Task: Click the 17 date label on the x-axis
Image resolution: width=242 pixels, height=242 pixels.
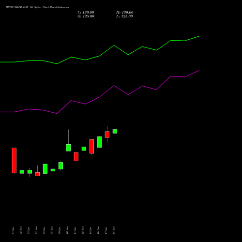Action: click(x=106, y=230)
